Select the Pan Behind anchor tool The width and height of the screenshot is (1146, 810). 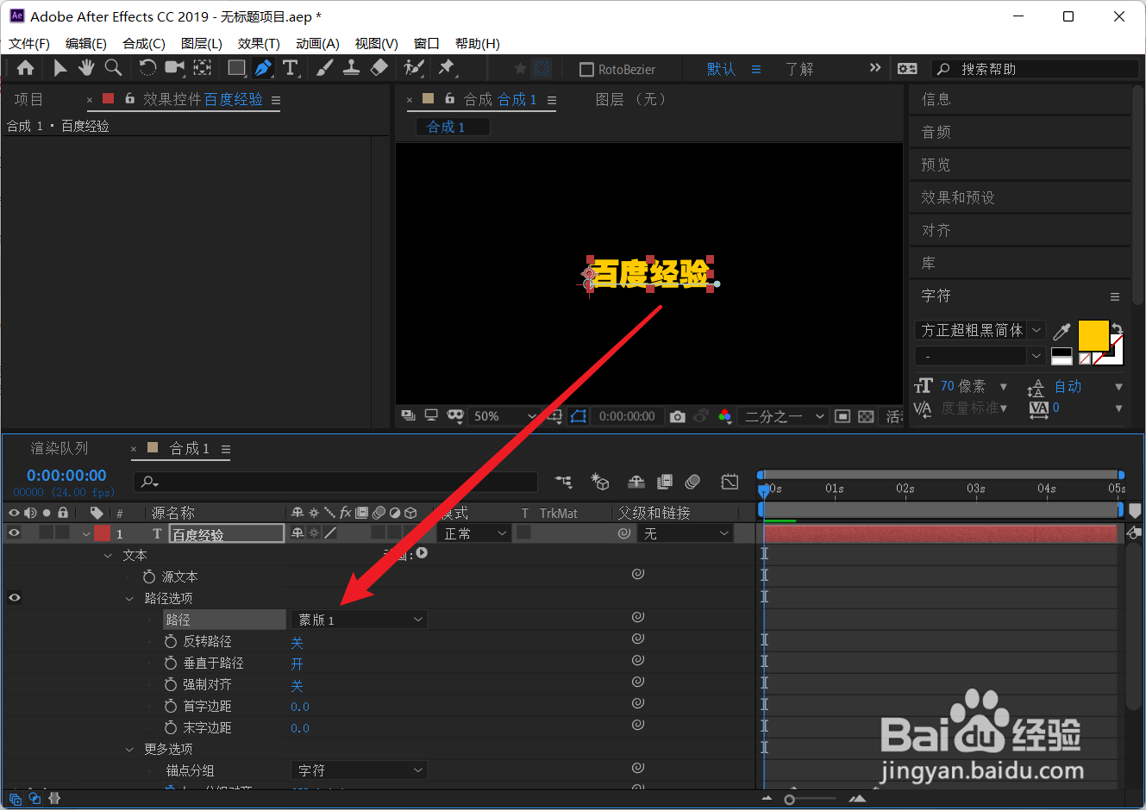click(203, 68)
